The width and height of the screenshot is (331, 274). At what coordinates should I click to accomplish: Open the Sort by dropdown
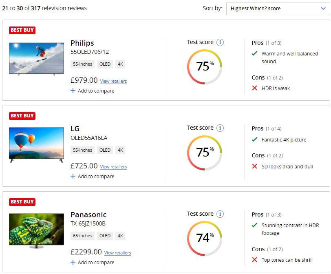click(278, 9)
